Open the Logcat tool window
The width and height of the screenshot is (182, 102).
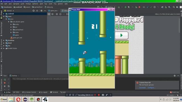43,92
